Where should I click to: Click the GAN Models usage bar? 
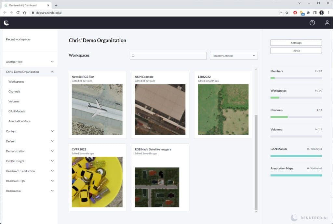(x=296, y=156)
